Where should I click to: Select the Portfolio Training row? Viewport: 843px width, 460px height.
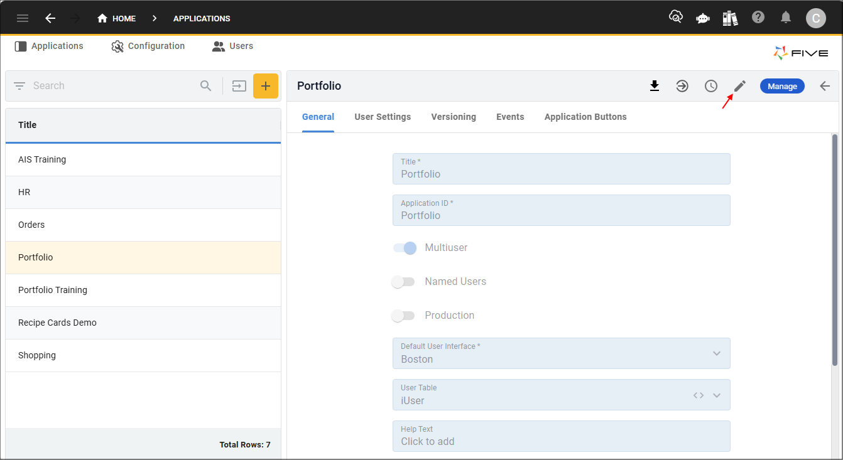(143, 290)
